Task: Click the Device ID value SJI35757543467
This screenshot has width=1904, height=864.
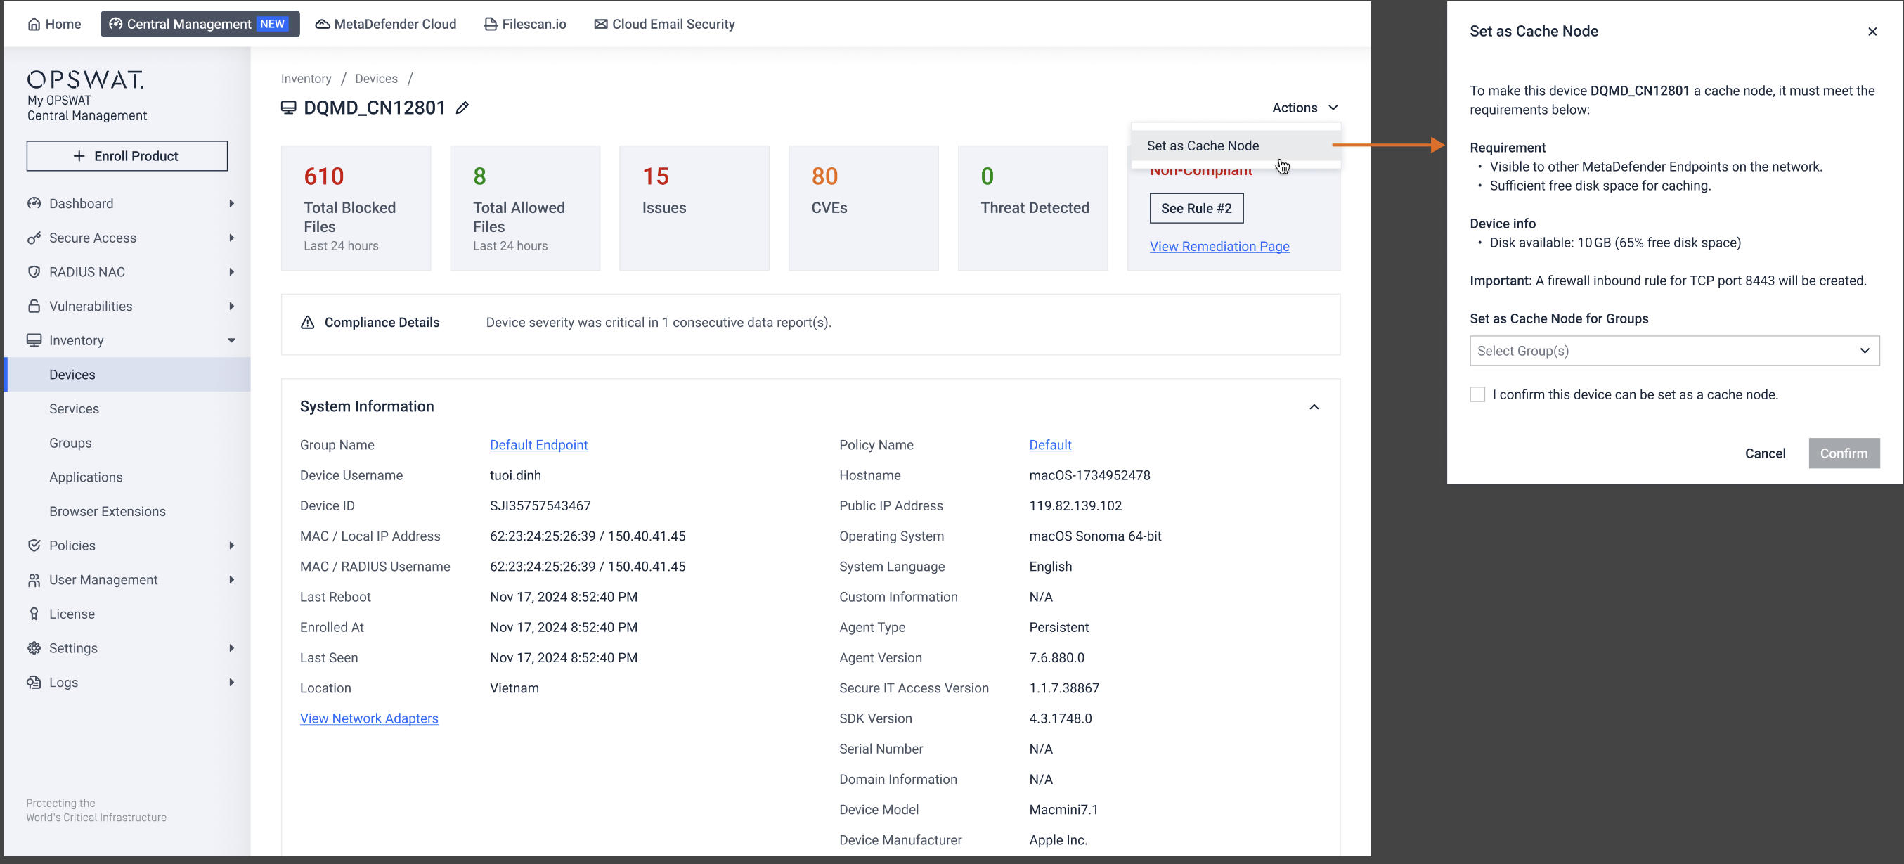Action: pos(540,505)
